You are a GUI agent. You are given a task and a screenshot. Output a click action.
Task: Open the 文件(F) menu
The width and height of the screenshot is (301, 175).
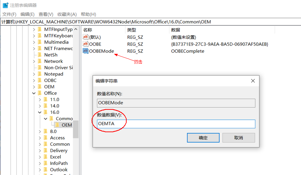point(9,14)
